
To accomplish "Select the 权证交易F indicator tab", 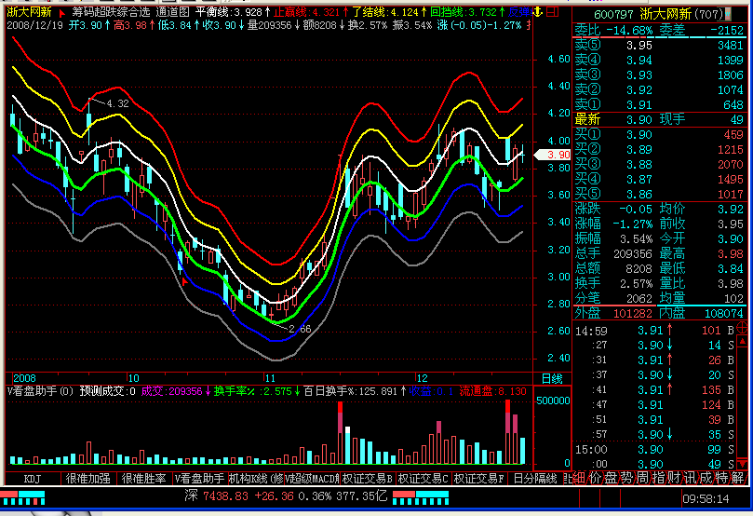I will click(479, 479).
